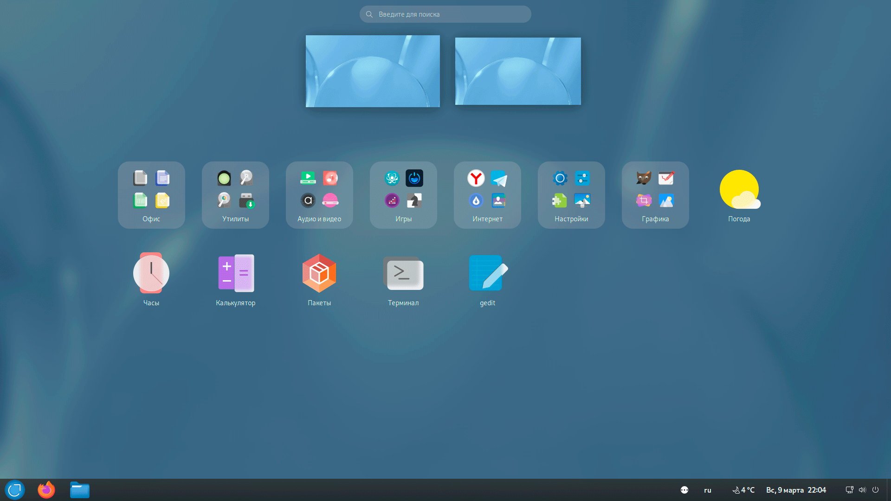The height and width of the screenshot is (501, 891).
Task: Expand the Office (Офис) app folder
Action: tap(151, 195)
